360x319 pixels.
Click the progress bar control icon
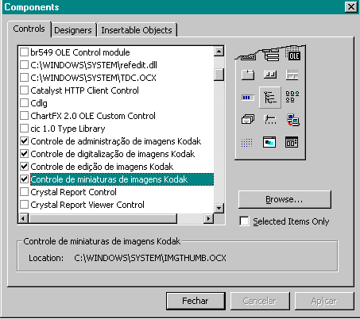(248, 98)
